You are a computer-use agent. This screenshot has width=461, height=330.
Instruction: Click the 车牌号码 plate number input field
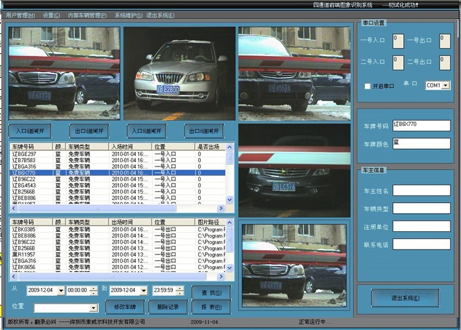[x=421, y=125]
